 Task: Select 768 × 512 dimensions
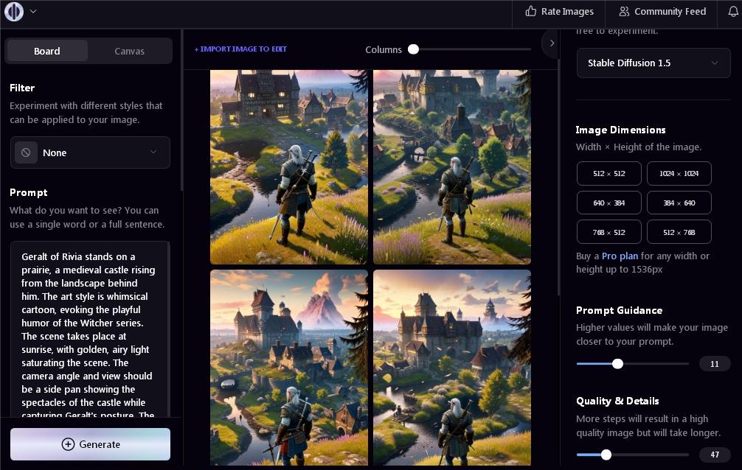pos(609,232)
